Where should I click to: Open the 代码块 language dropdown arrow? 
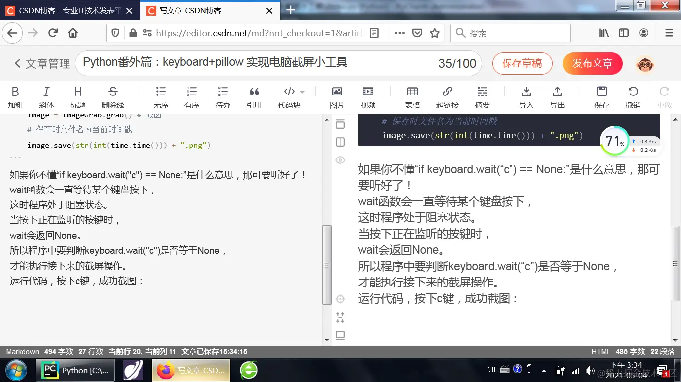(x=302, y=92)
